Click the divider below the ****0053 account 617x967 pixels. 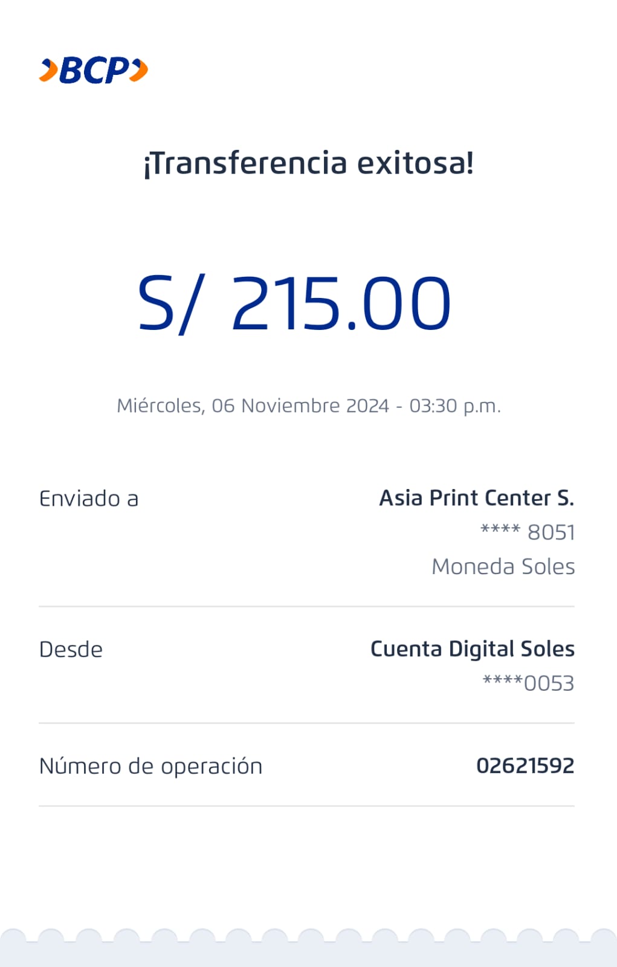(x=306, y=723)
